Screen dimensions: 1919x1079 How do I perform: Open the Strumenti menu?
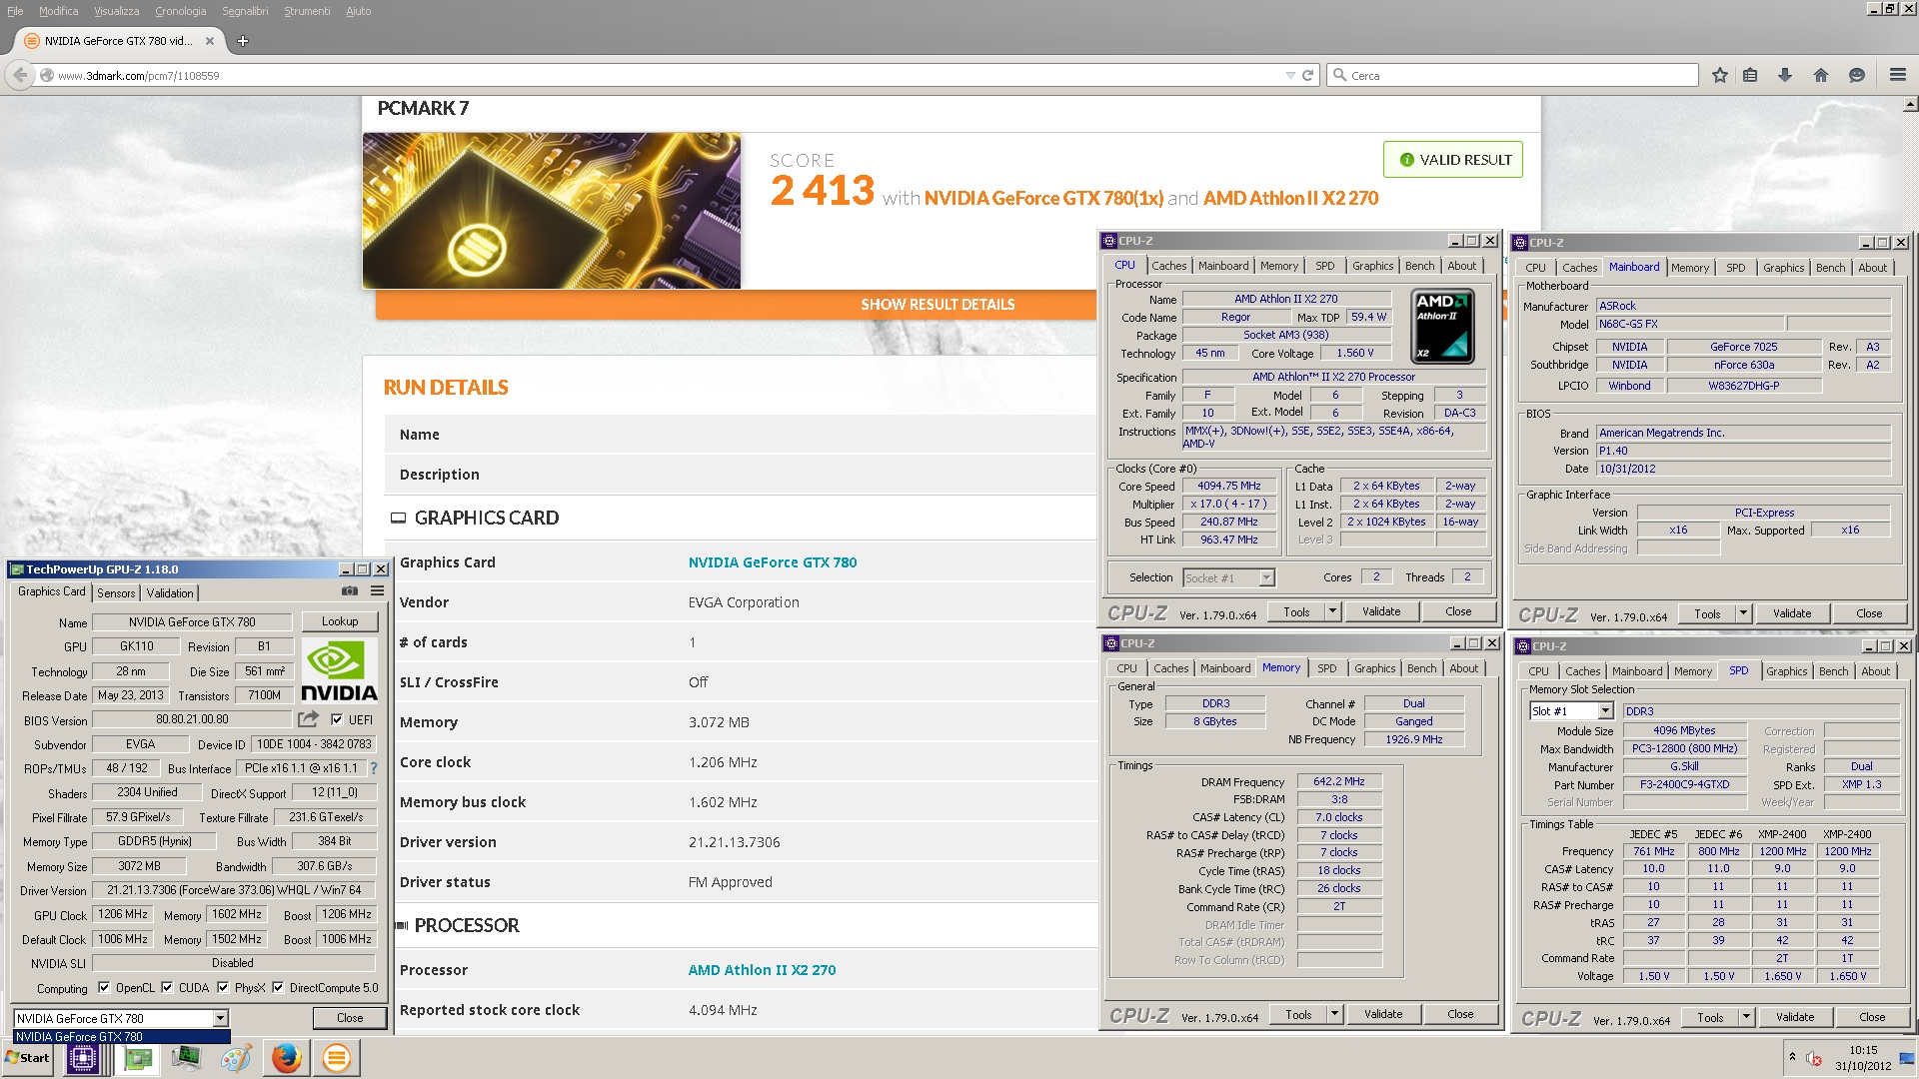pyautogui.click(x=307, y=11)
